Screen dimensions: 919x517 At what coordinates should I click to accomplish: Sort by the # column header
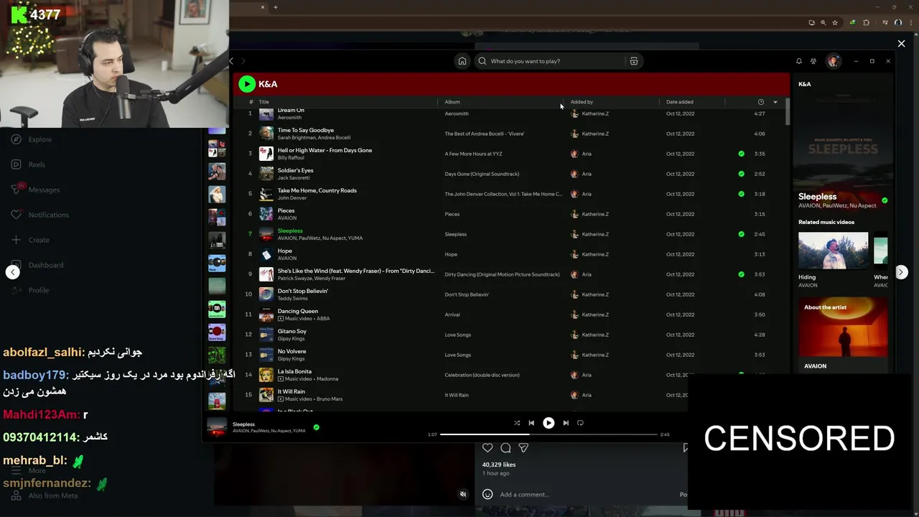[251, 102]
